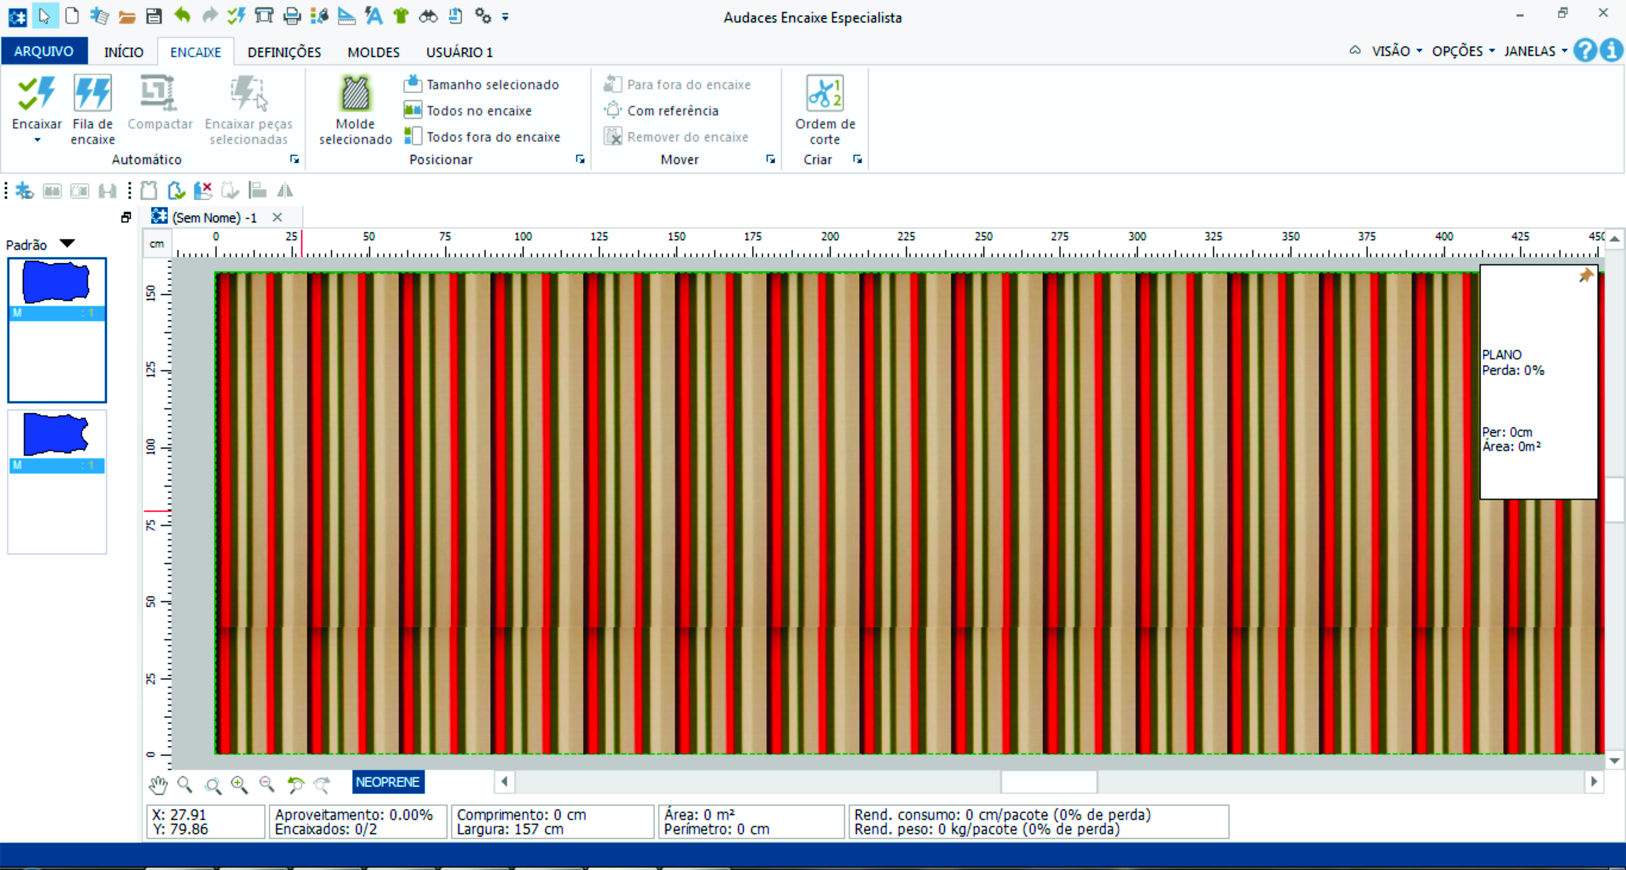Screen dimensions: 1626x870
Task: Create a new blank marker document
Action: [72, 16]
